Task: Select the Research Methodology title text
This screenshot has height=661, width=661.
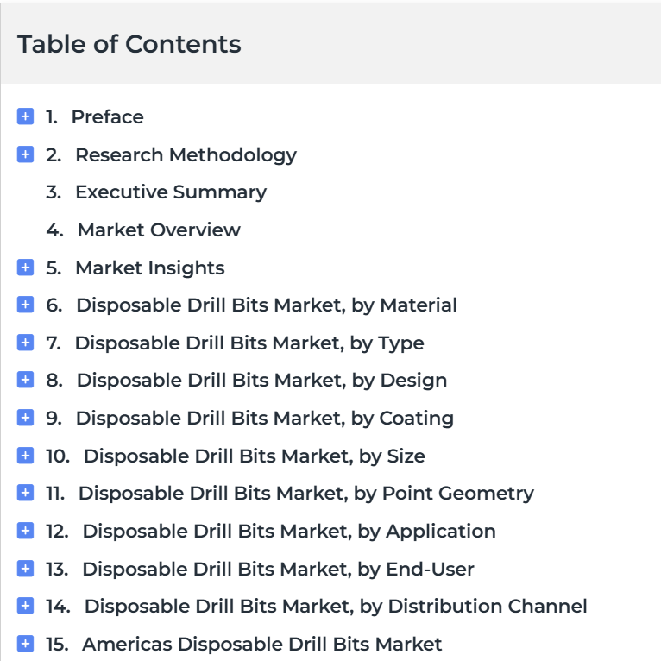Action: 186,155
